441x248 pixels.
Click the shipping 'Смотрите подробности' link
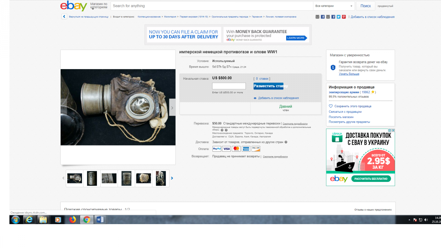(x=295, y=124)
